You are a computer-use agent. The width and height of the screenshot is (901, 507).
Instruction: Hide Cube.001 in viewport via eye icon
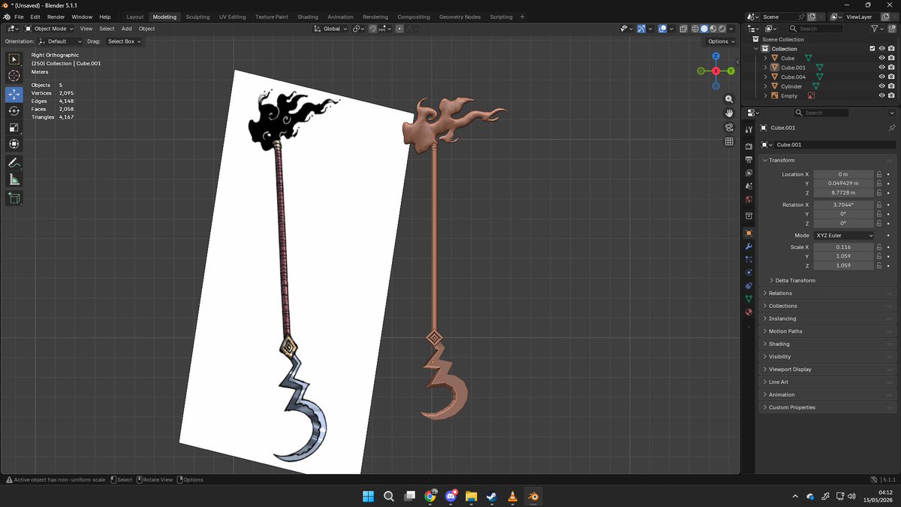(881, 68)
